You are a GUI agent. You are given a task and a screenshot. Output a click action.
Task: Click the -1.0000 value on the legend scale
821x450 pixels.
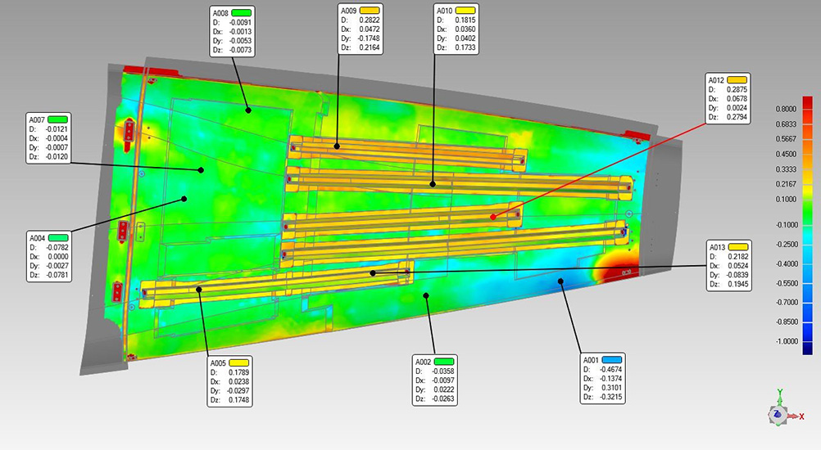point(786,341)
